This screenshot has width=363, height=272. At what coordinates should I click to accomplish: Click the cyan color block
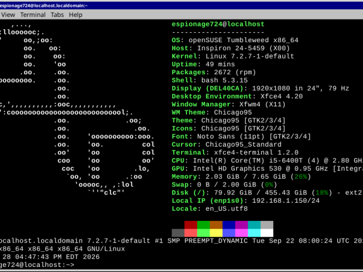(254, 233)
